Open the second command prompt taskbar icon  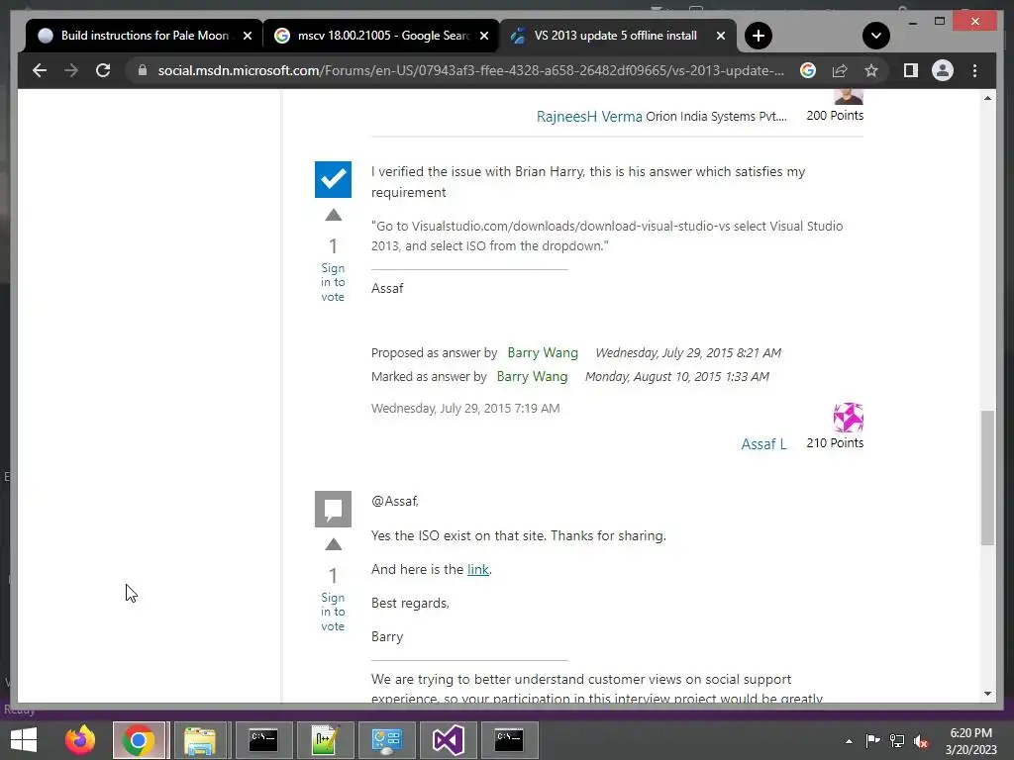pos(509,740)
